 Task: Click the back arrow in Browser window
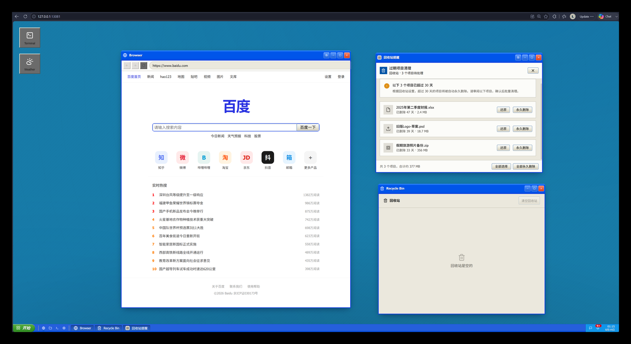(x=127, y=65)
